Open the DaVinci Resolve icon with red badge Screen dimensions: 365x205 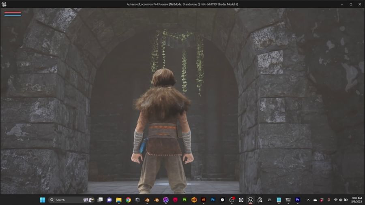coord(232,200)
